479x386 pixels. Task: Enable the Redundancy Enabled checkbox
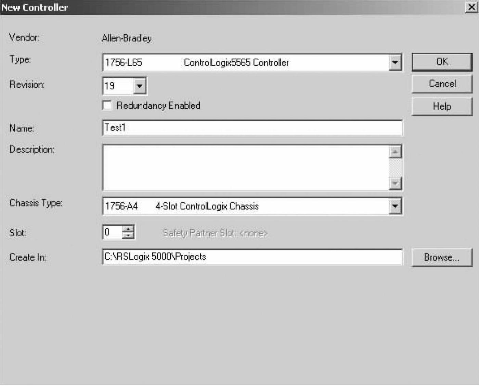(107, 105)
